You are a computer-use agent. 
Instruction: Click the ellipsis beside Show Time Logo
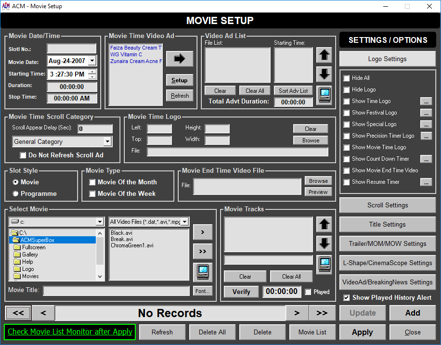425,101
